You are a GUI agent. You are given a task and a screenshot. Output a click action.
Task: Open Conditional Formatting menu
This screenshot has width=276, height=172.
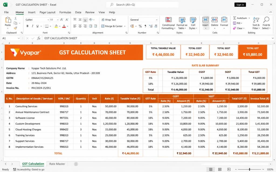(168, 23)
